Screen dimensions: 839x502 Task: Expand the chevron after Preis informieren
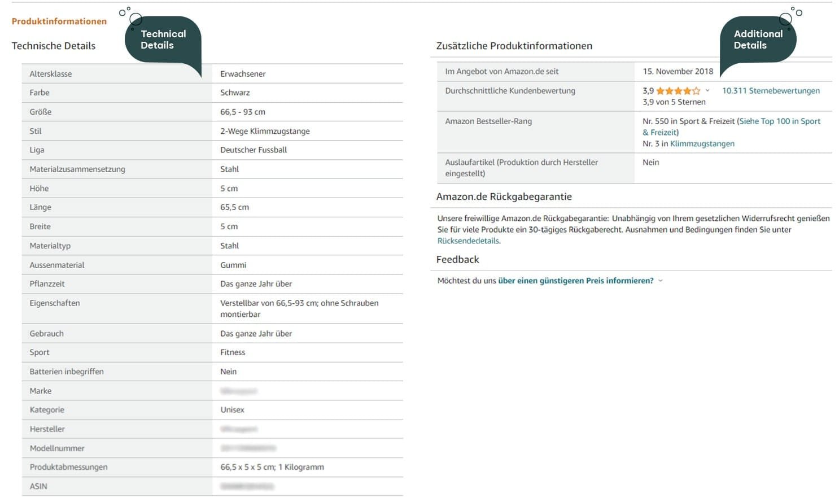click(661, 281)
